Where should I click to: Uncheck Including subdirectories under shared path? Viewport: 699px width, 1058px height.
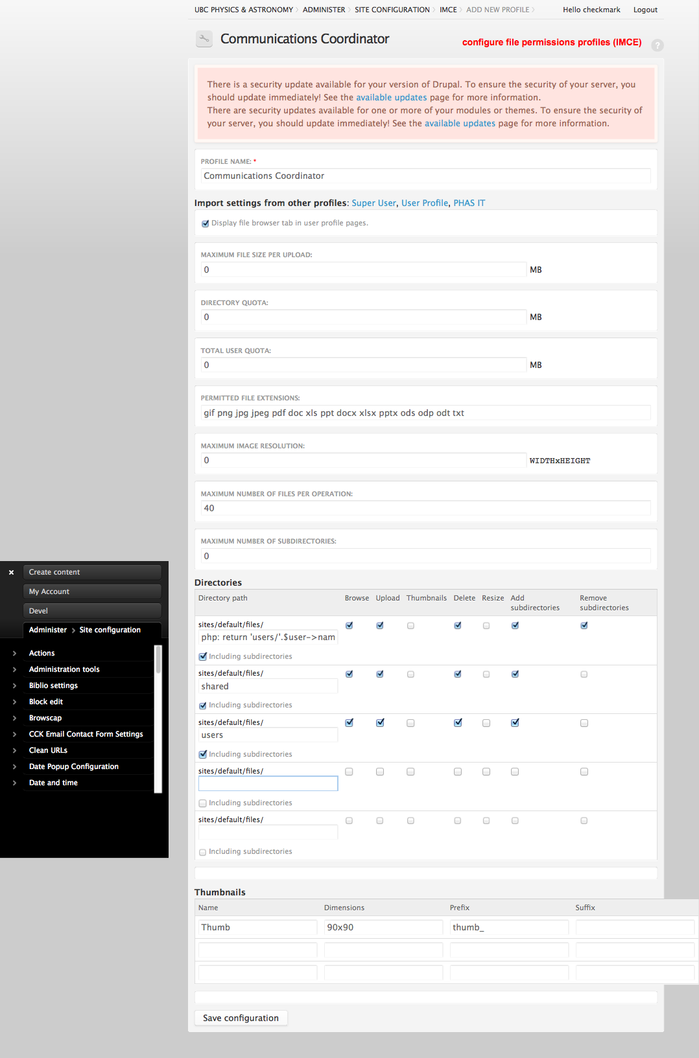(203, 706)
